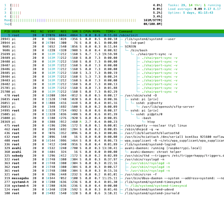Image resolution: width=224 pixels, height=202 pixels.
Task: Select the /sbin/agetty tty1 row
Action: 112,126
